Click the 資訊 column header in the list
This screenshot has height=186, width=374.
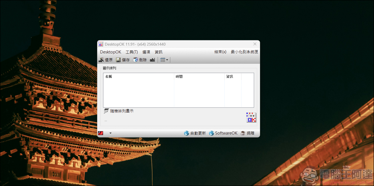(233, 77)
